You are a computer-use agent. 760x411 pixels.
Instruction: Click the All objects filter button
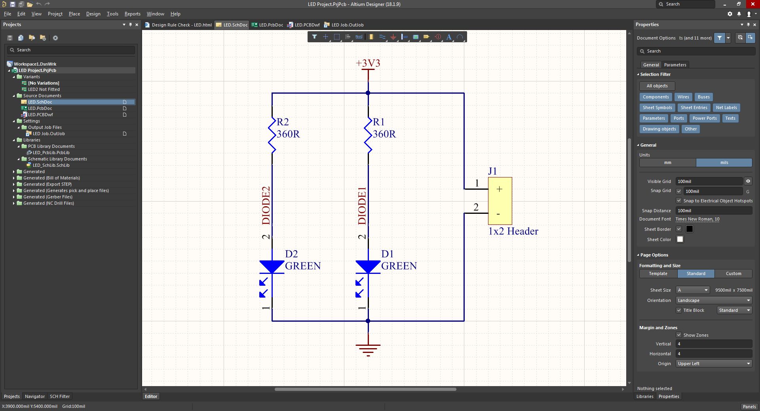[x=657, y=86]
